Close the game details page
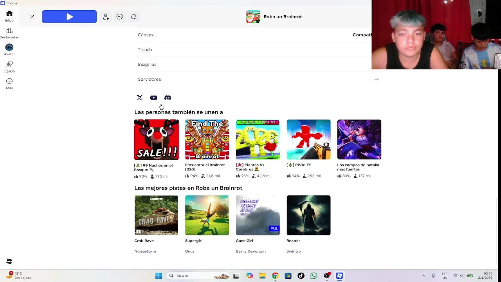This screenshot has height=282, width=501. click(32, 17)
